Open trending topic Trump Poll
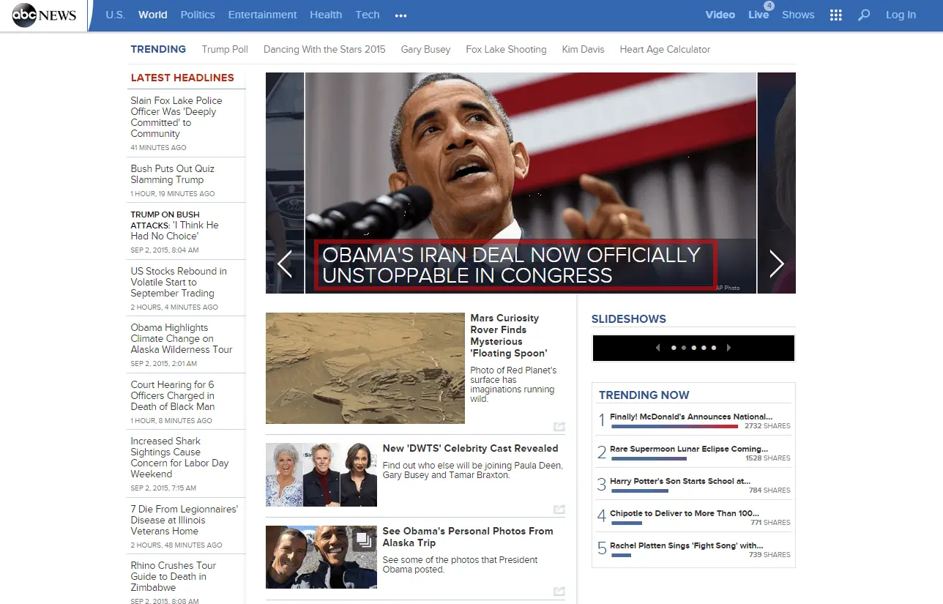Viewport: 943px width, 604px height. [x=225, y=49]
